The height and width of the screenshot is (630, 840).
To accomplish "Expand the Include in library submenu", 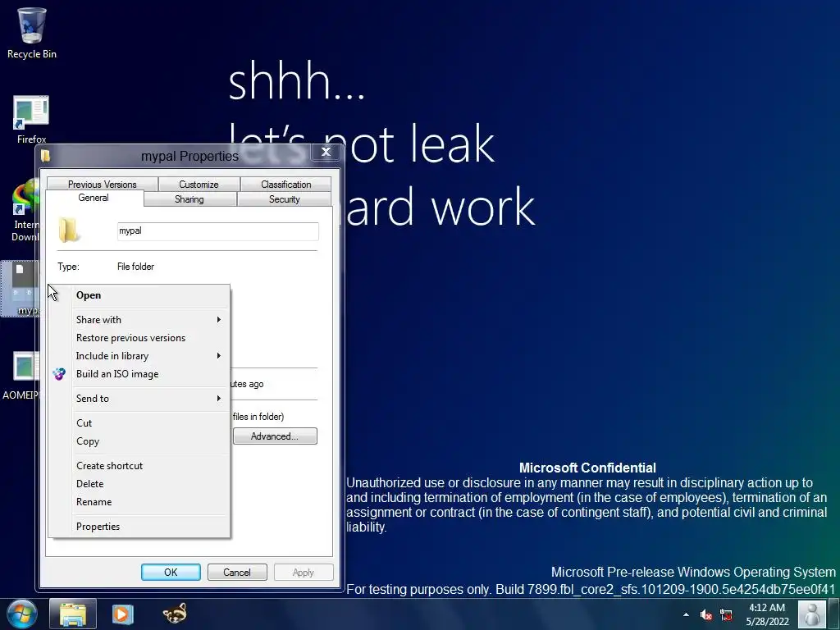I will coord(139,356).
